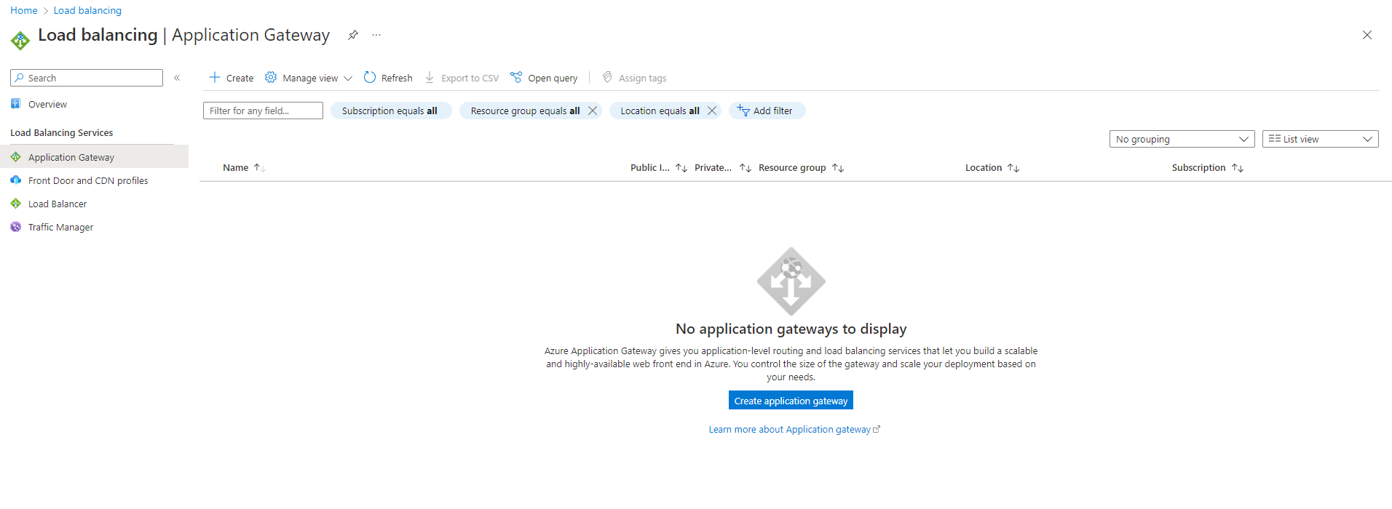1392x509 pixels.
Task: Collapse the left sidebar menu
Action: (177, 78)
